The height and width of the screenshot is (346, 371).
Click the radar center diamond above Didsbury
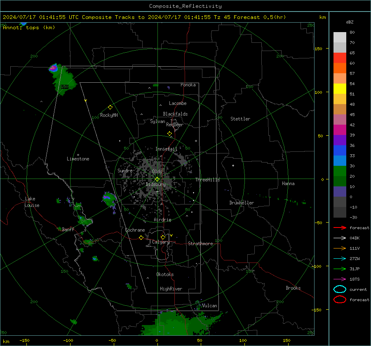click(x=157, y=179)
